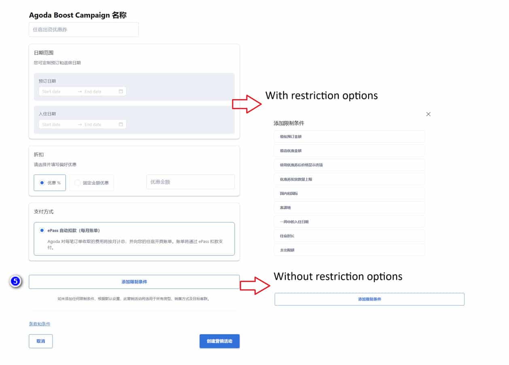Set 入住日期 start date field

57,124
